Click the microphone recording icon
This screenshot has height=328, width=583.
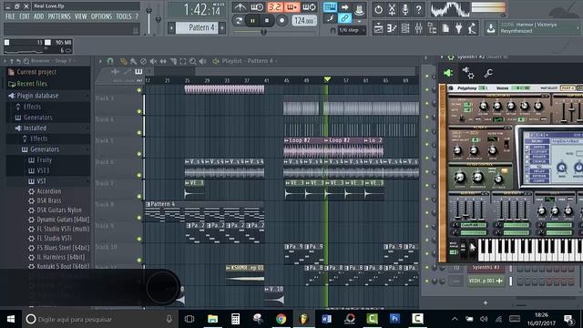tap(405, 9)
